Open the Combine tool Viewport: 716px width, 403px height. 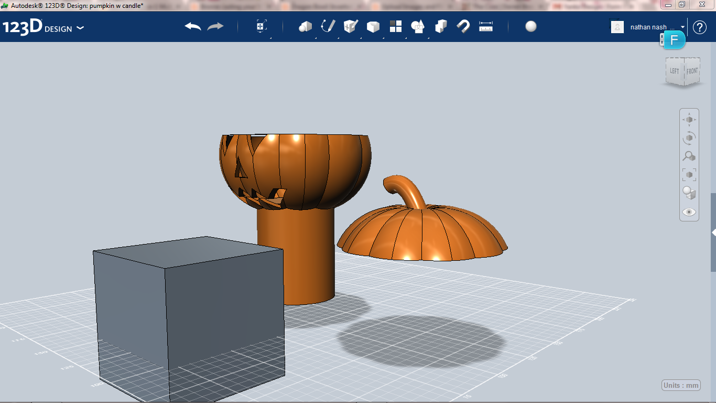441,26
